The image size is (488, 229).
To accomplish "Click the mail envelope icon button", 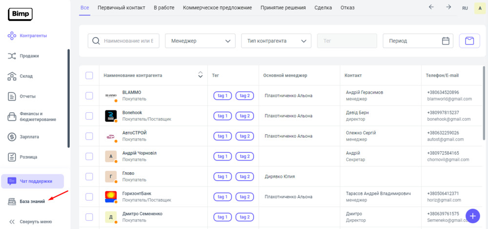I will (x=469, y=41).
